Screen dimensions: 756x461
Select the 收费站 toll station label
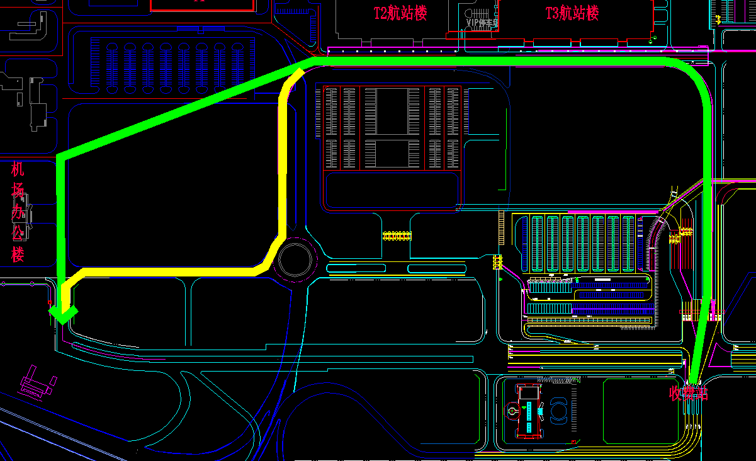(x=688, y=394)
